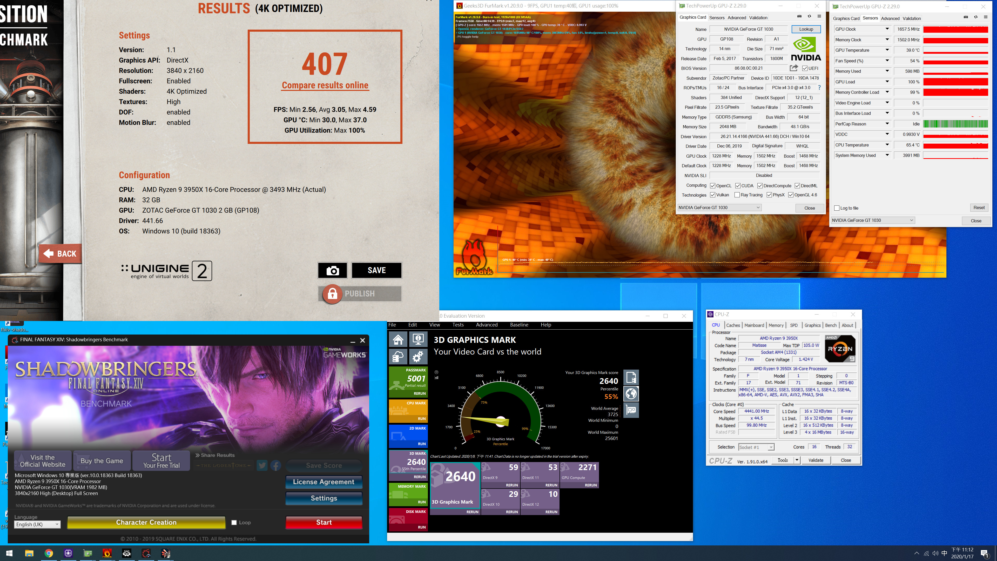Open Google Chrome from the taskbar
This screenshot has height=561, width=997.
pos(49,553)
